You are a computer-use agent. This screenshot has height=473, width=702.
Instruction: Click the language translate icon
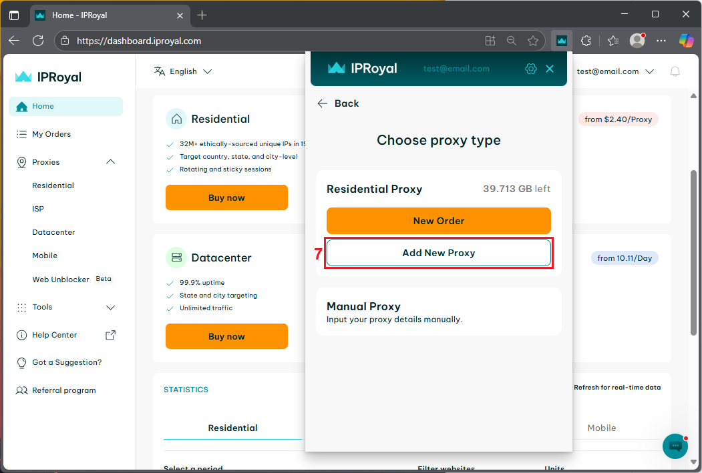[x=160, y=71]
